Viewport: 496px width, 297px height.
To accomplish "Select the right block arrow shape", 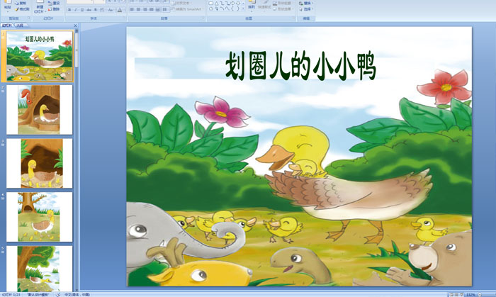I will coord(232,3).
